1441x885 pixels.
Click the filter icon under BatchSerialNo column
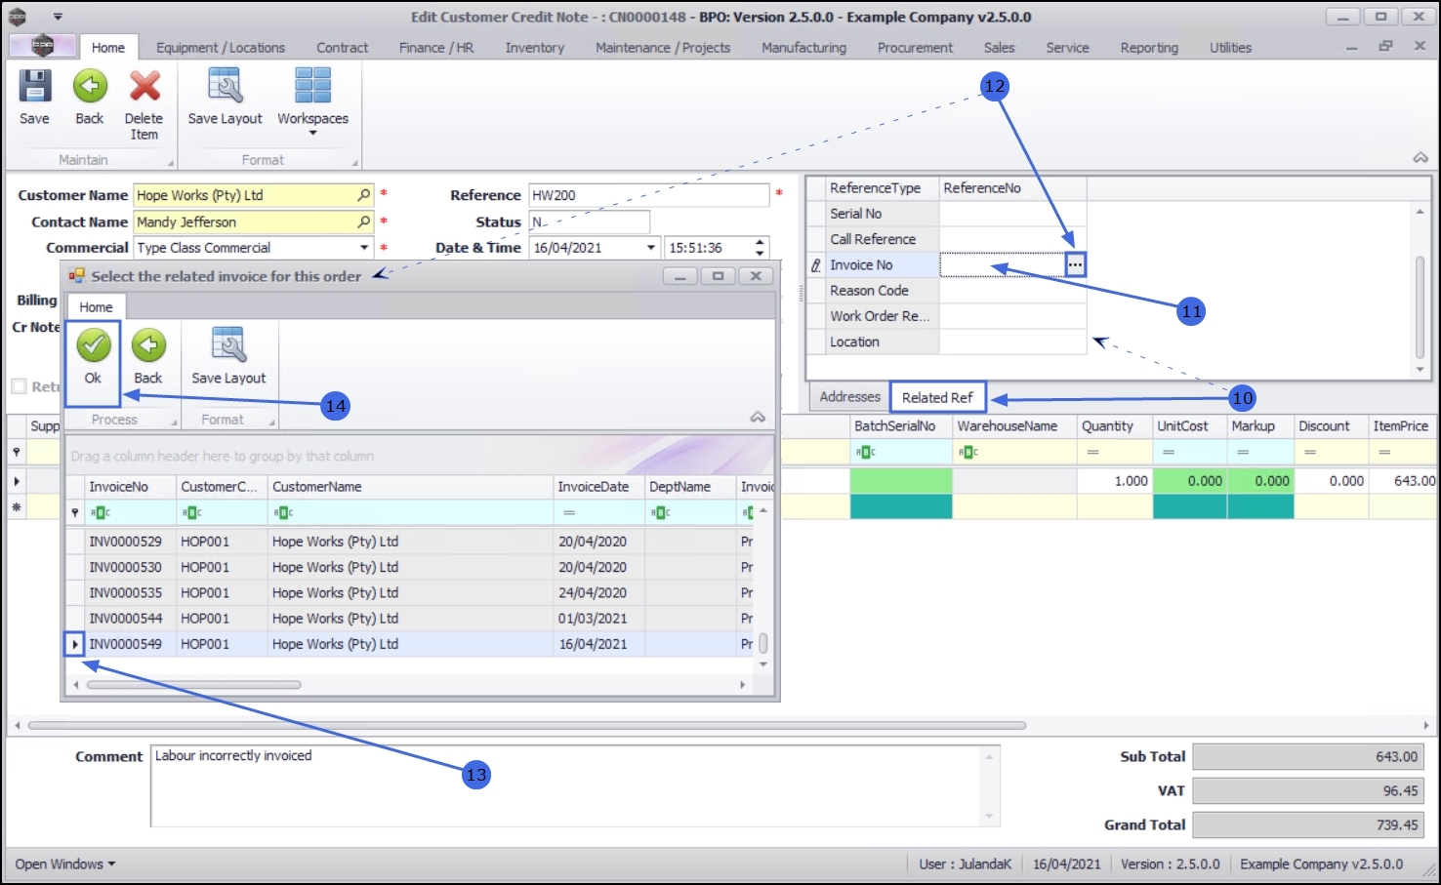pyautogui.click(x=865, y=452)
